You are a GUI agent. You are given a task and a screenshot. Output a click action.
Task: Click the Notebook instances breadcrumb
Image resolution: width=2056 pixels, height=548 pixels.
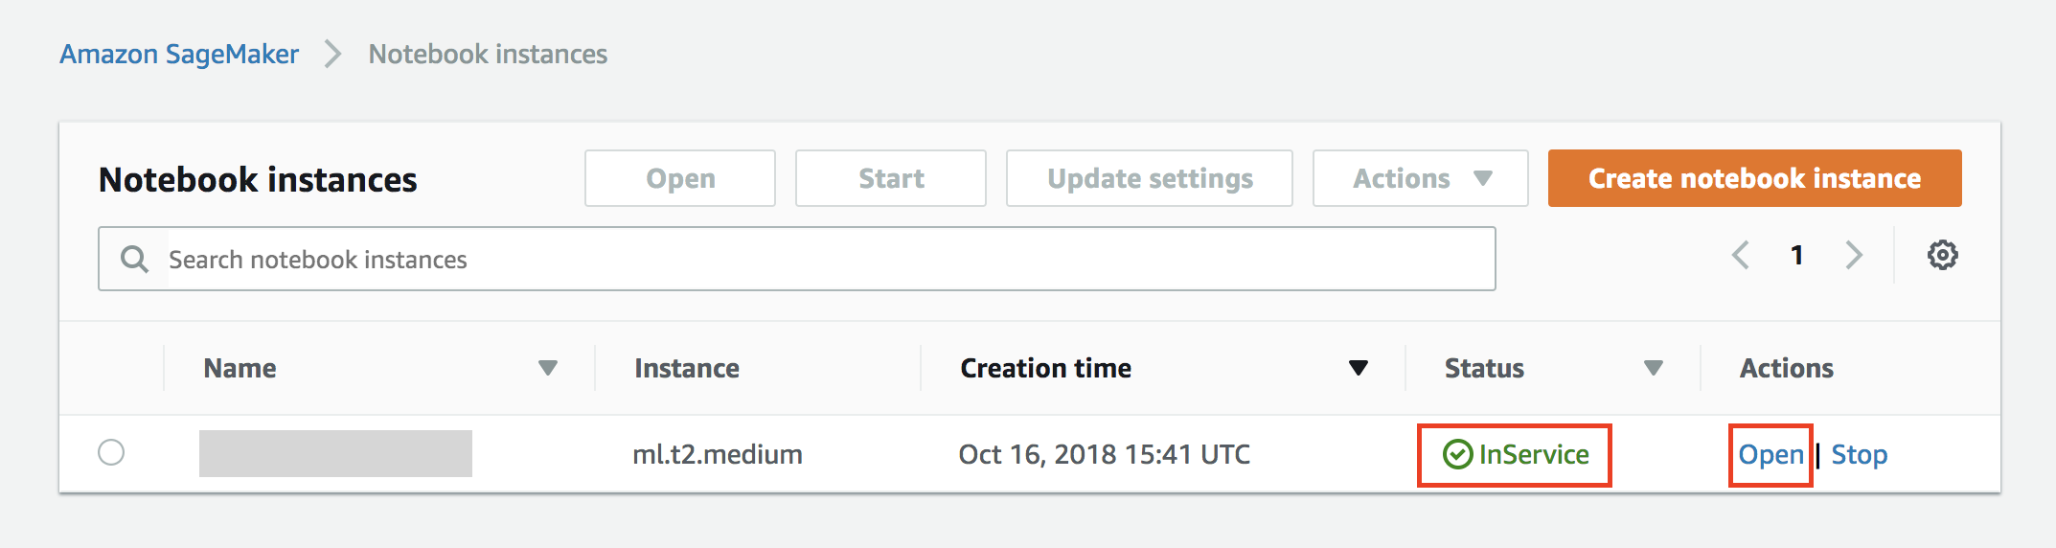pos(488,54)
